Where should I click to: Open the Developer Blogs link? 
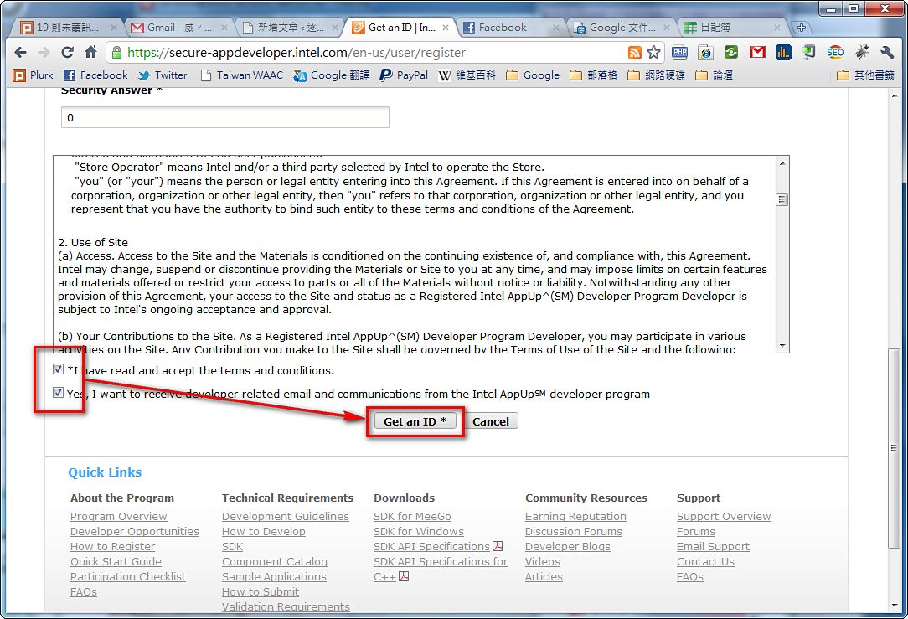click(x=568, y=547)
